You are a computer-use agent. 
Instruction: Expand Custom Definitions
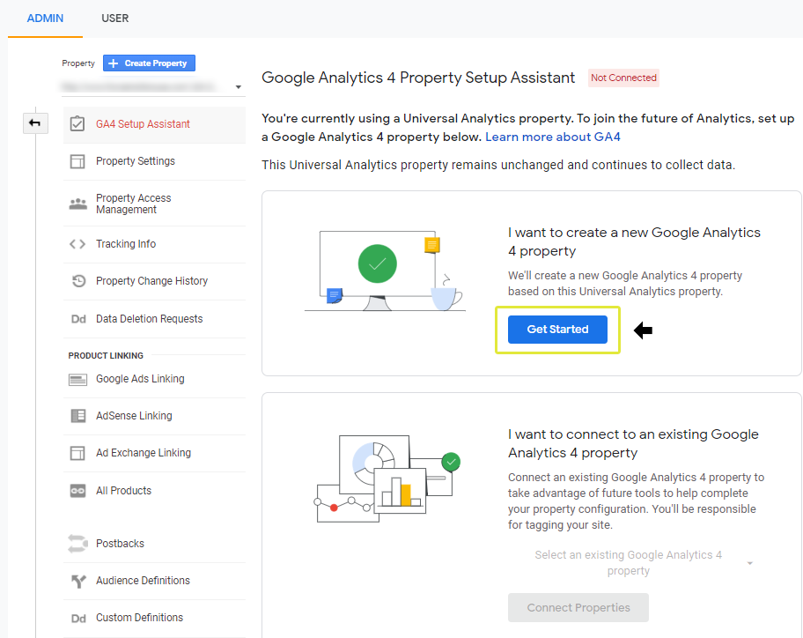point(154,618)
